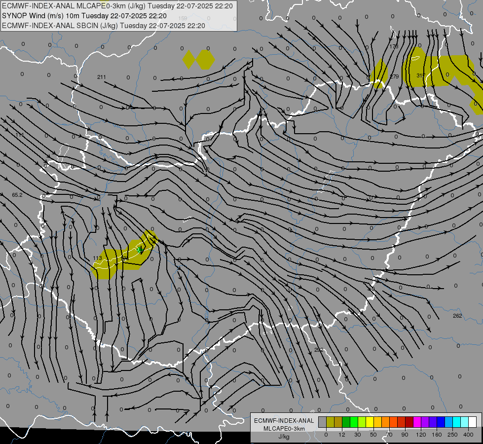The height and width of the screenshot is (444, 483).
Task: Click the legend heading 'ECMWF-INDEX-ANAL'
Action: [x=284, y=421]
